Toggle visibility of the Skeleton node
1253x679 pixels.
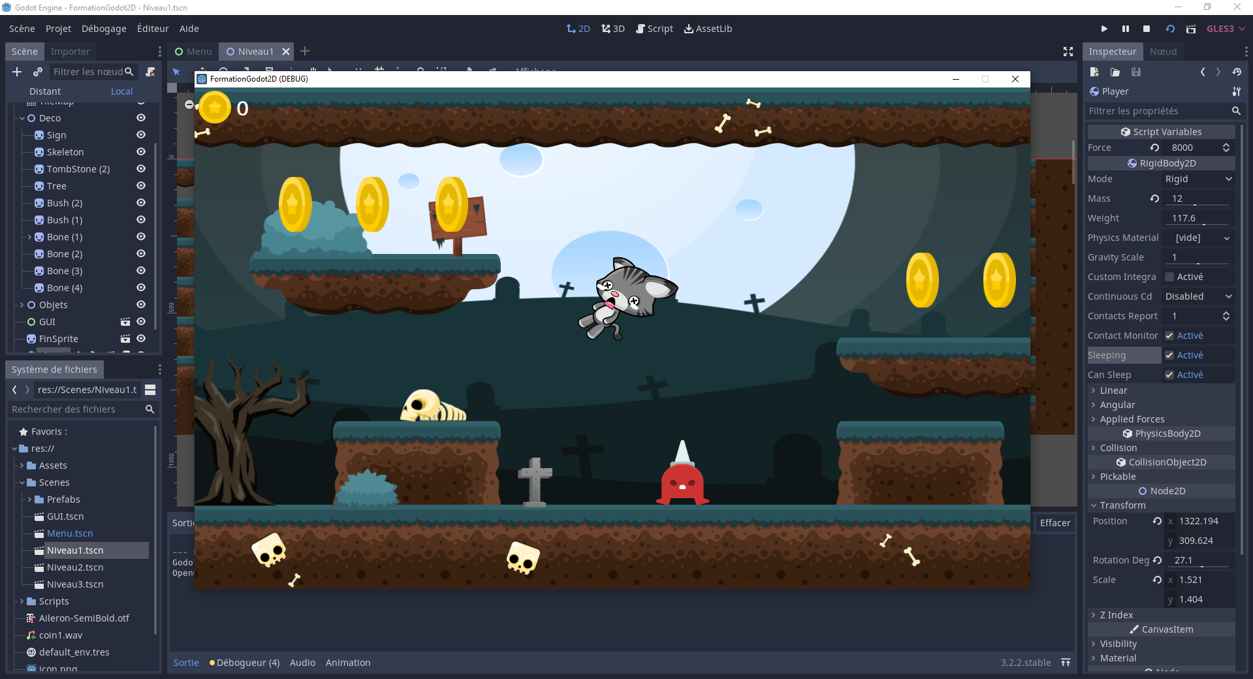coord(140,152)
